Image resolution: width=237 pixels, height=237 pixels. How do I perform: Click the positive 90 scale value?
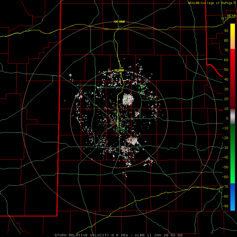[x=226, y=31]
